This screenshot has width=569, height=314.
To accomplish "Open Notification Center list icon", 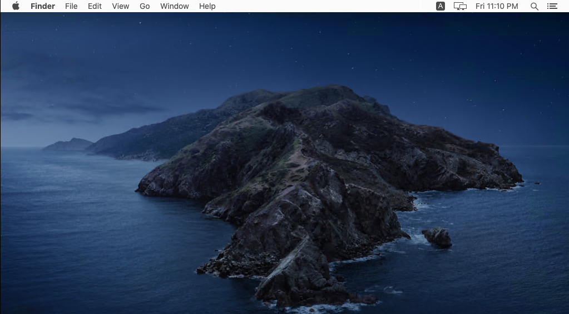I will coord(552,6).
